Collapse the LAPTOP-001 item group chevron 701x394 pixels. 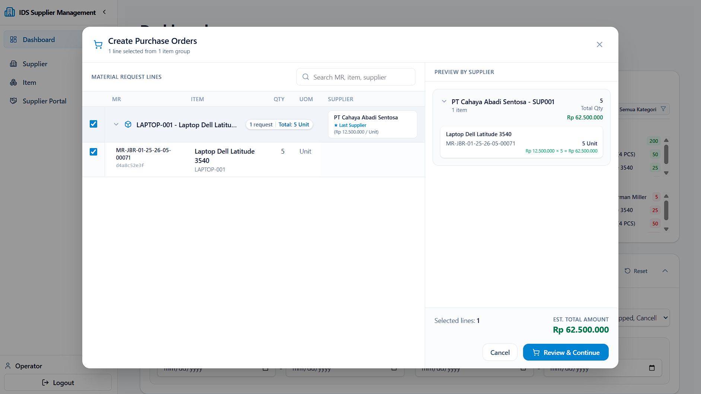pos(116,124)
